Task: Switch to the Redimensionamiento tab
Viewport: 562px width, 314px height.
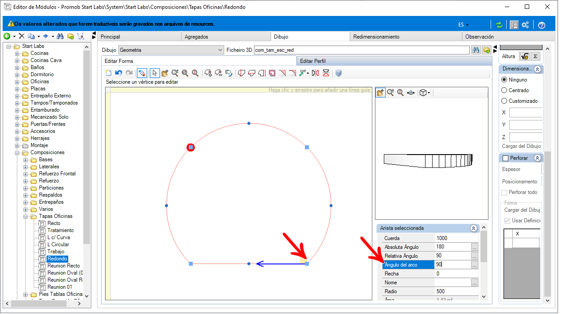Action: coord(406,37)
